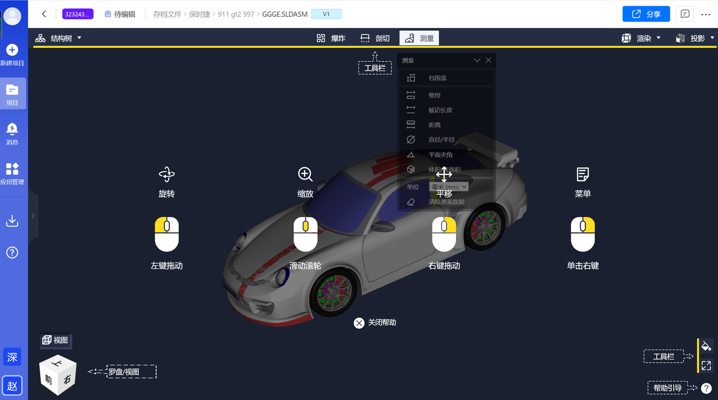Click the diameter symbol icon
The width and height of the screenshot is (718, 400).
pos(411,140)
